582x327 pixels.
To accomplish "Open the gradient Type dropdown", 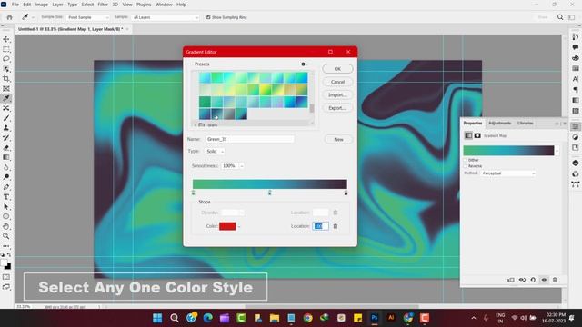I will tap(215, 152).
